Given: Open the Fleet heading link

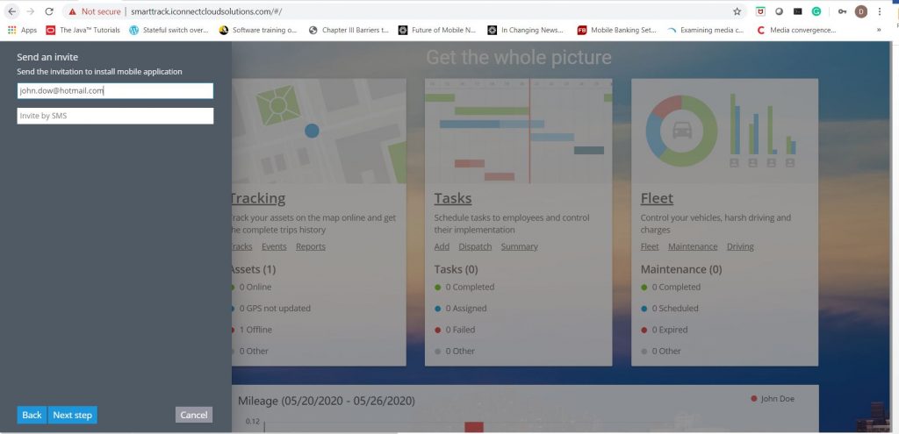Looking at the screenshot, I should pos(657,198).
